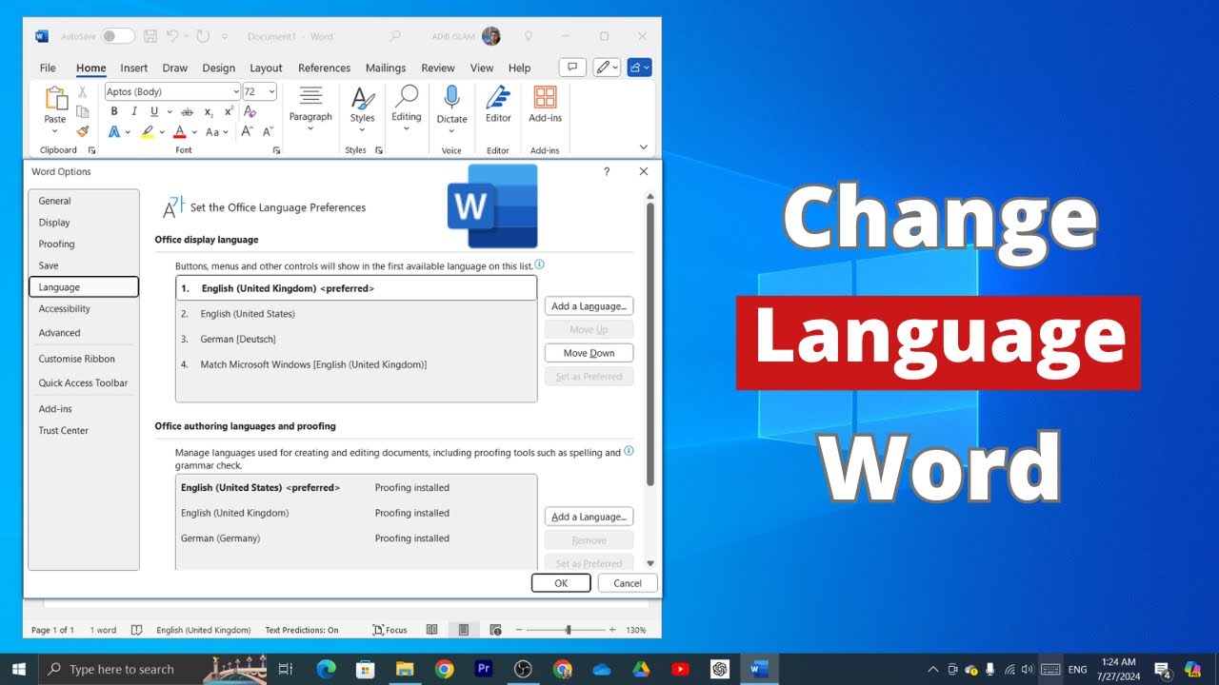The image size is (1219, 685).
Task: Switch to Read Mode view icon
Action: click(x=432, y=630)
